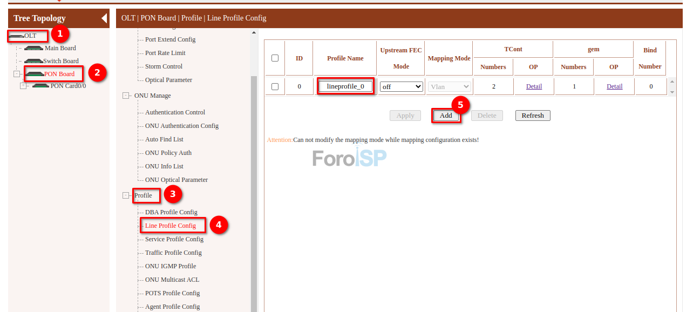
Task: Click the Main Board device icon
Action: (x=33, y=48)
